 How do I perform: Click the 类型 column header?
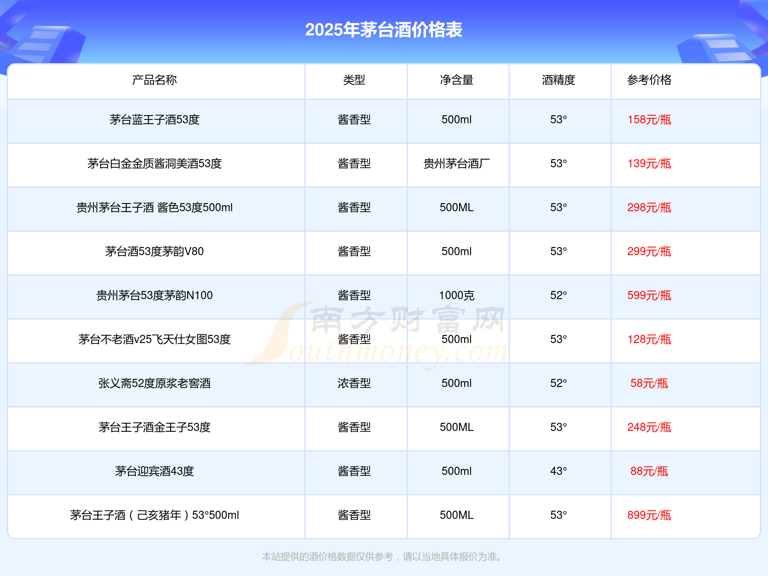354,80
